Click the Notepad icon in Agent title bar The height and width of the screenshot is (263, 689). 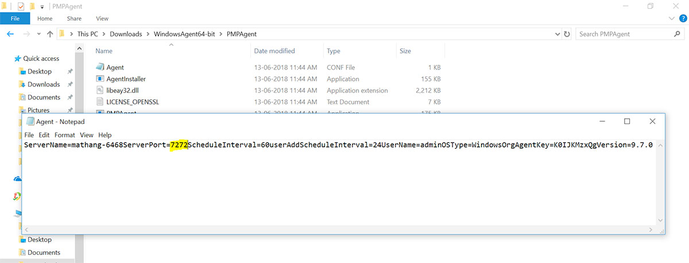(x=30, y=122)
